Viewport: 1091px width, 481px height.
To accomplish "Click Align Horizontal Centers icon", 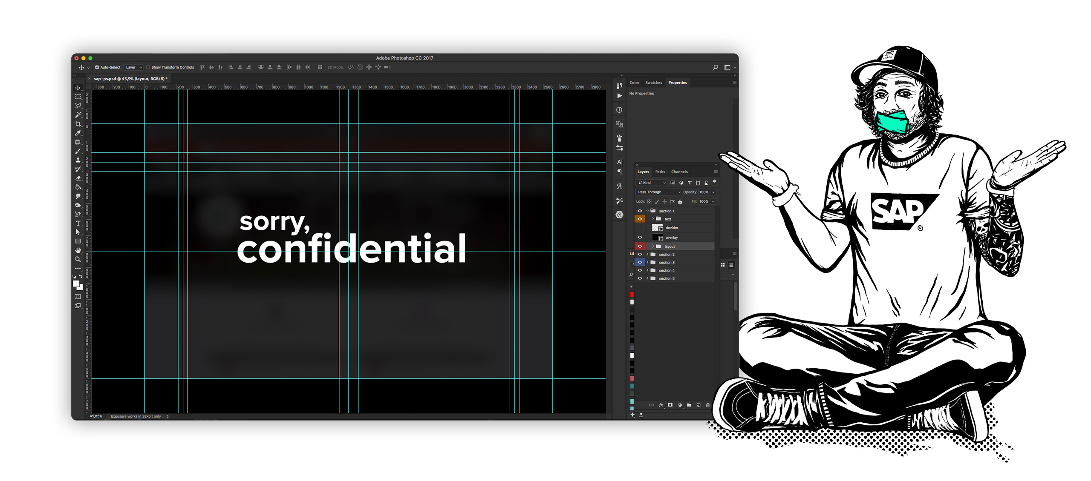I will coord(240,67).
